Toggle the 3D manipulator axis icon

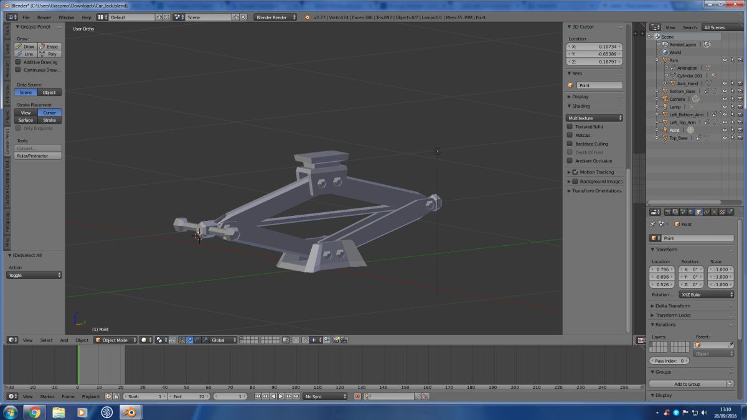click(182, 340)
